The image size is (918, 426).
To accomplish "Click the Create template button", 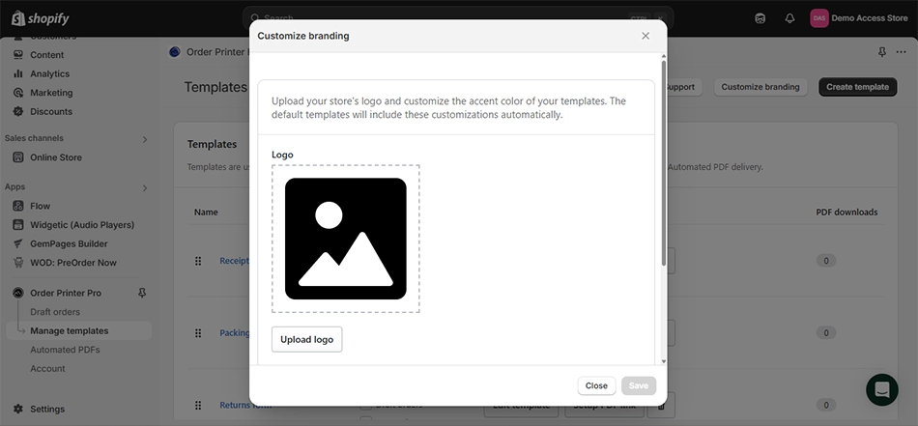I will click(x=857, y=87).
